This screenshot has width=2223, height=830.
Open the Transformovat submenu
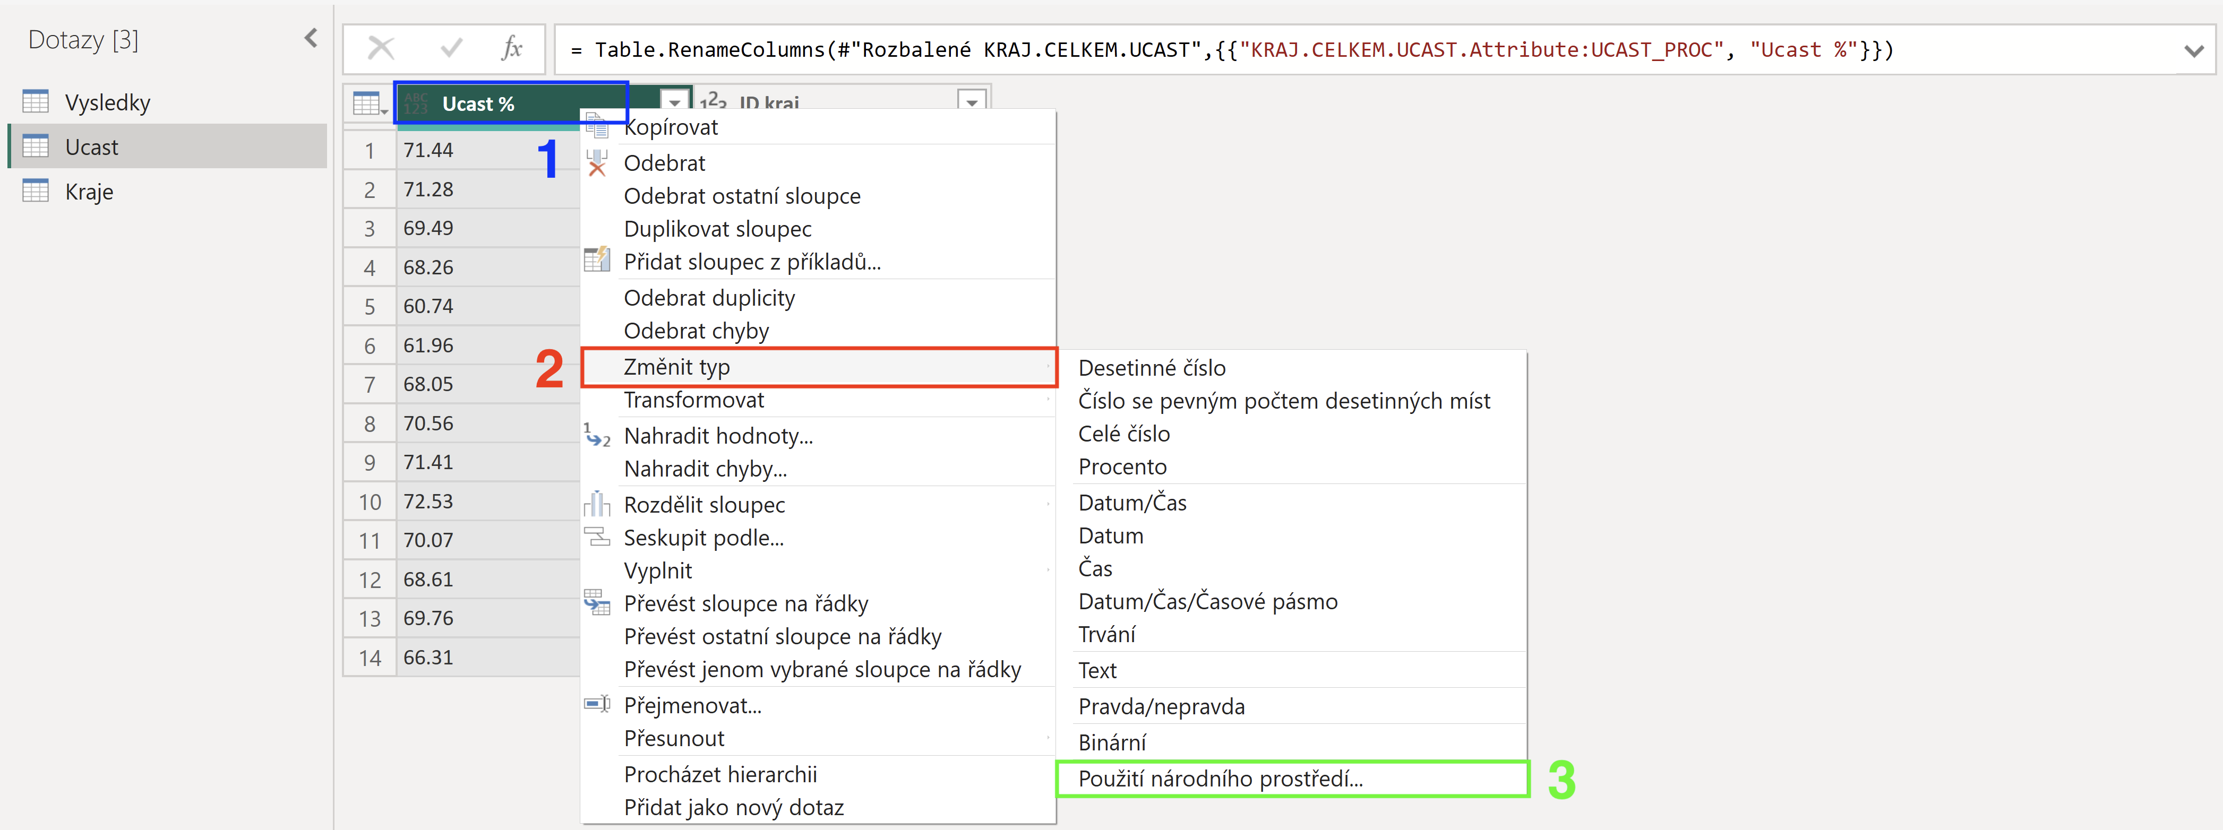(x=818, y=400)
